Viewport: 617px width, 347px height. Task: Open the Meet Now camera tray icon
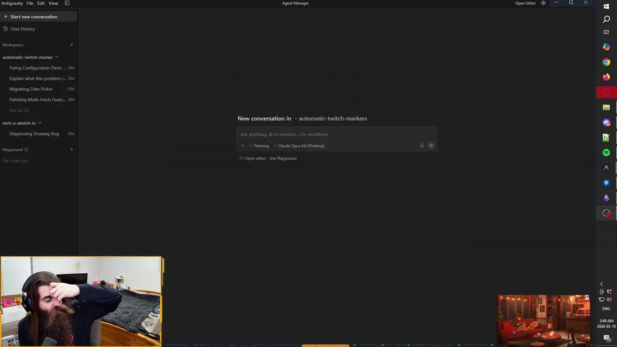[602, 292]
